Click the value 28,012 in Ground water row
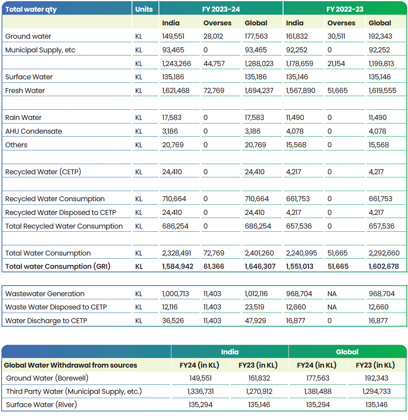408x420 pixels. pyautogui.click(x=213, y=36)
